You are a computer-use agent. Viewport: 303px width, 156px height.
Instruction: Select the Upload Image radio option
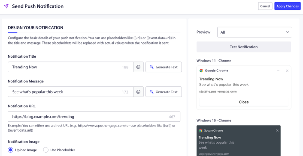point(11,150)
